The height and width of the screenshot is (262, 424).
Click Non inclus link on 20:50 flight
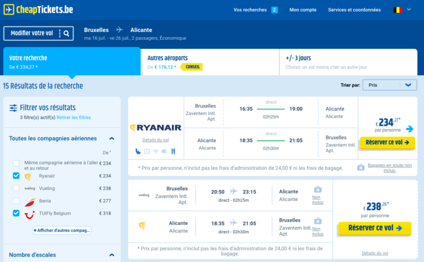click(317, 200)
